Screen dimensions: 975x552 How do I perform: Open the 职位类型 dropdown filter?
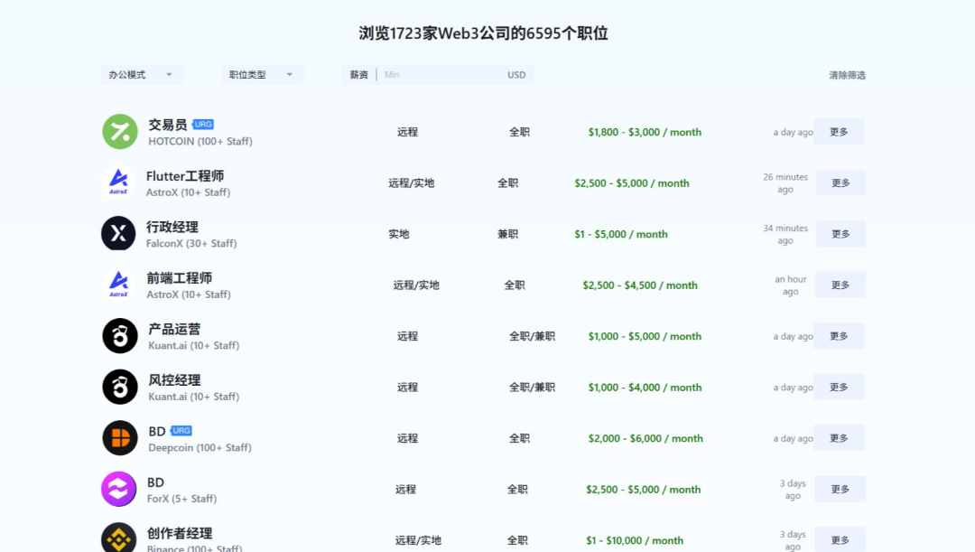pos(262,75)
